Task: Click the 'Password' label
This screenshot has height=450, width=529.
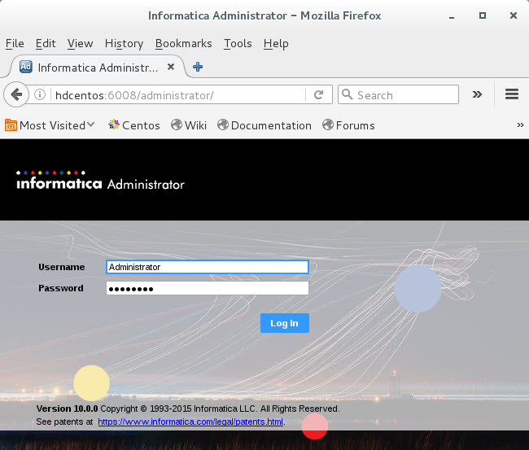Action: pos(61,288)
